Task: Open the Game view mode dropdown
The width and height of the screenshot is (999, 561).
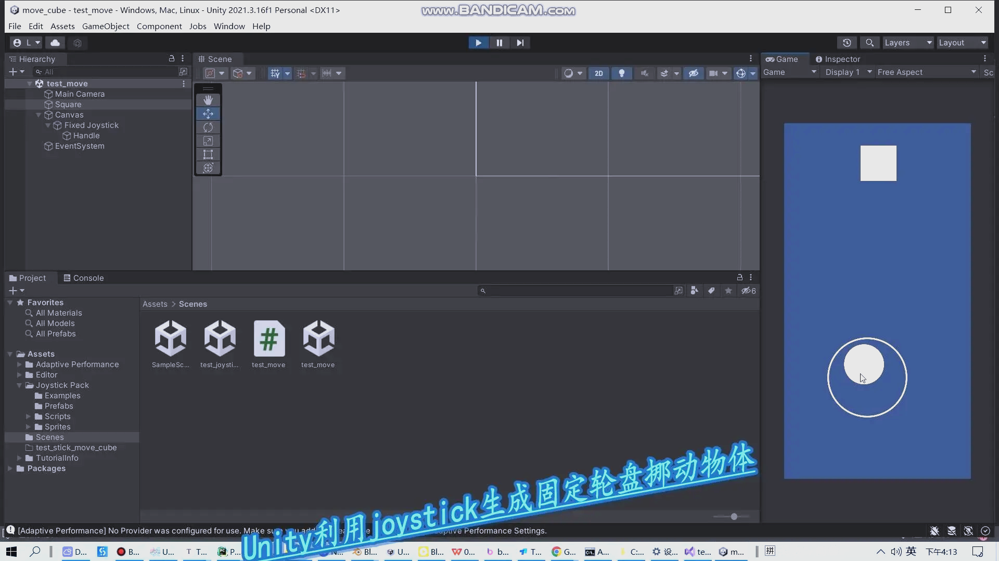Action: coord(789,72)
